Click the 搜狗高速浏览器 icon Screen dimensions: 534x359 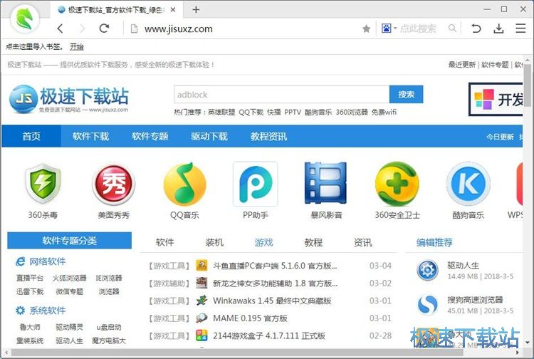[x=427, y=305]
